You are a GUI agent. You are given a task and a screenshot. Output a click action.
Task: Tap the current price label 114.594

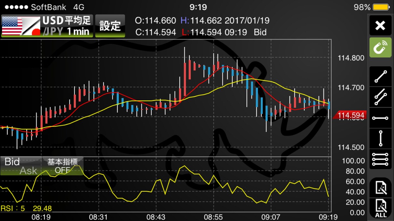tap(350, 115)
